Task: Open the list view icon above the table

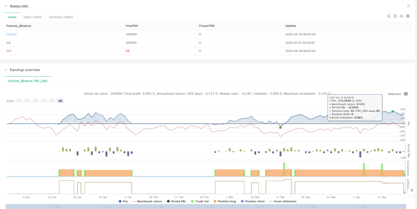Action: pyautogui.click(x=395, y=16)
